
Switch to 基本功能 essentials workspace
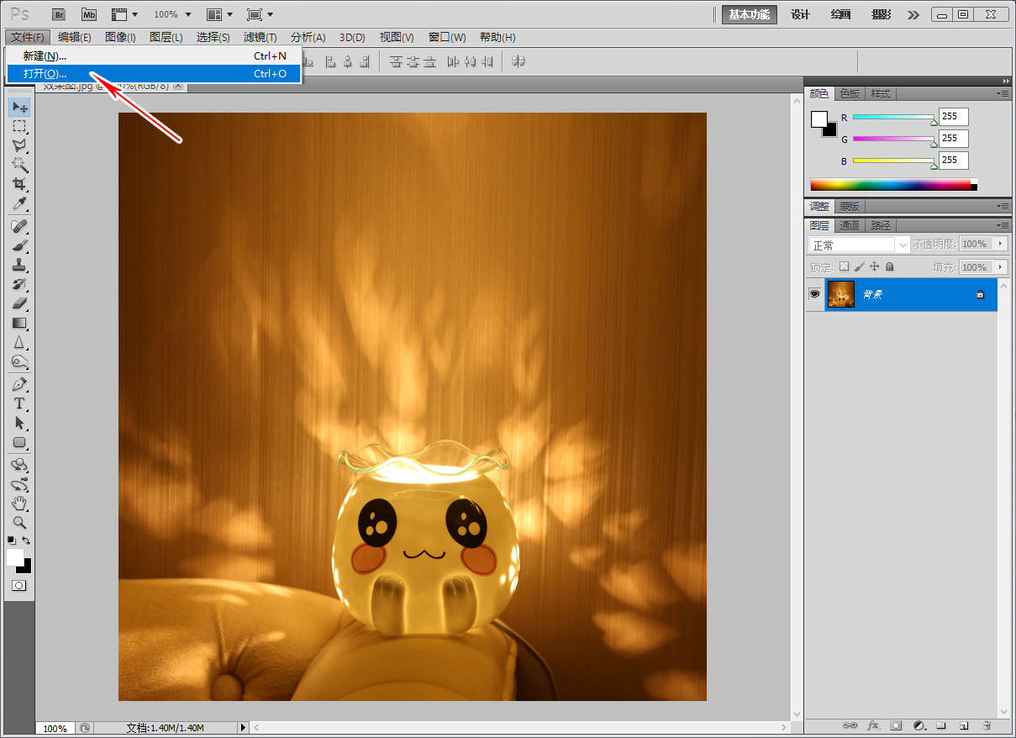click(x=749, y=14)
